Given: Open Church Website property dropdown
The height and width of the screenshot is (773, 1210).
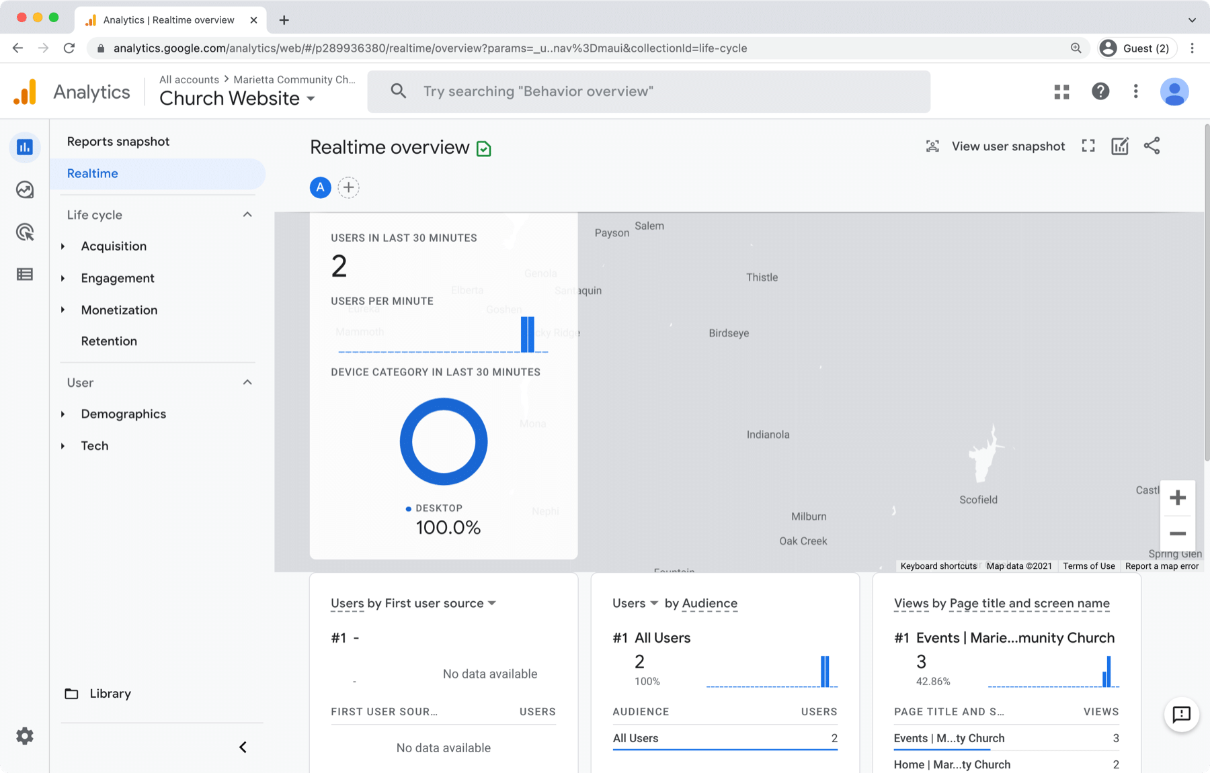Looking at the screenshot, I should pyautogui.click(x=237, y=99).
